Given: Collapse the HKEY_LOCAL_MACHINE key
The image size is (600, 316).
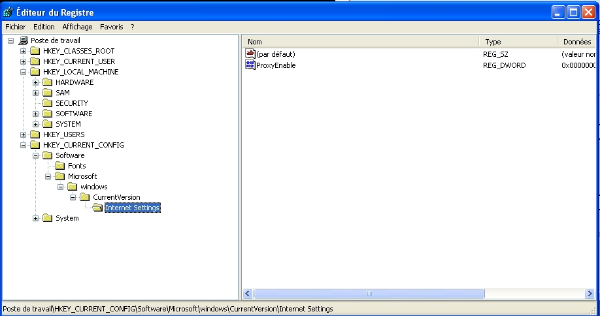Looking at the screenshot, I should pos(23,72).
